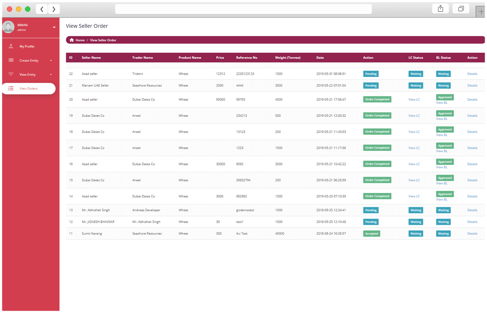487x313 pixels.
Task: Click Accepted badge for order 11
Action: (371, 234)
